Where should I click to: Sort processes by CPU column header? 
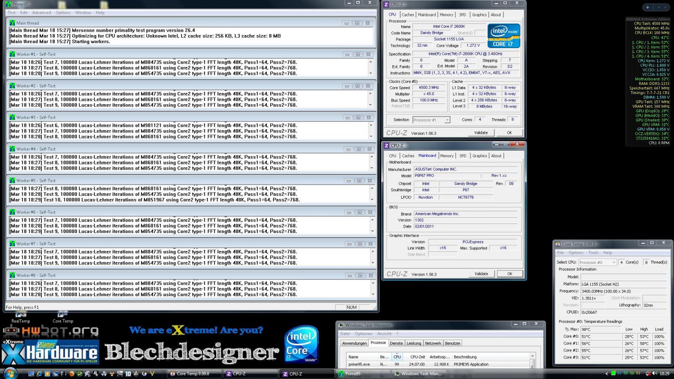point(397,357)
